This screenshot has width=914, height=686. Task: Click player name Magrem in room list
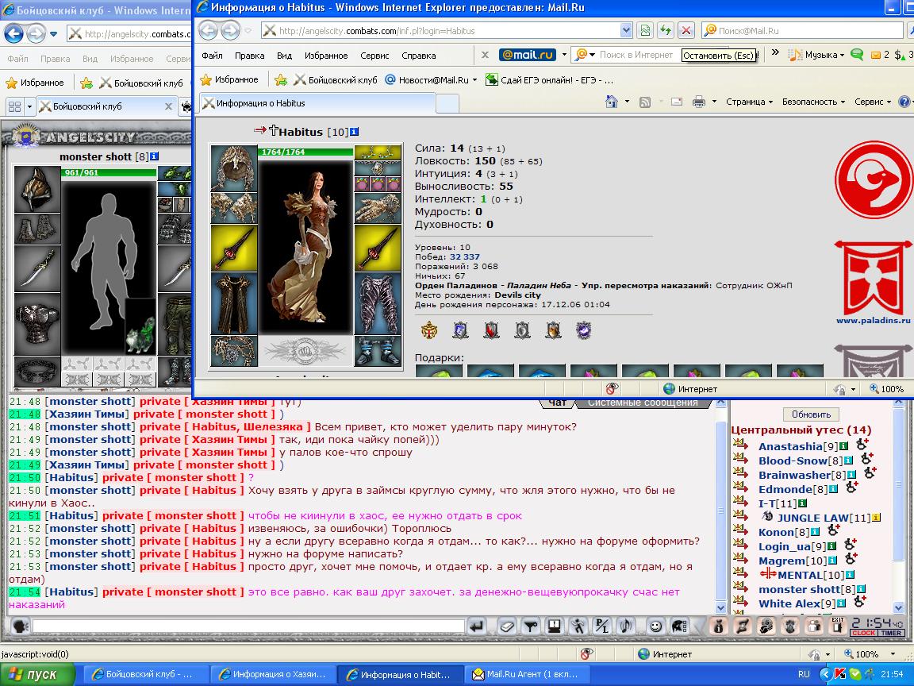click(x=781, y=561)
